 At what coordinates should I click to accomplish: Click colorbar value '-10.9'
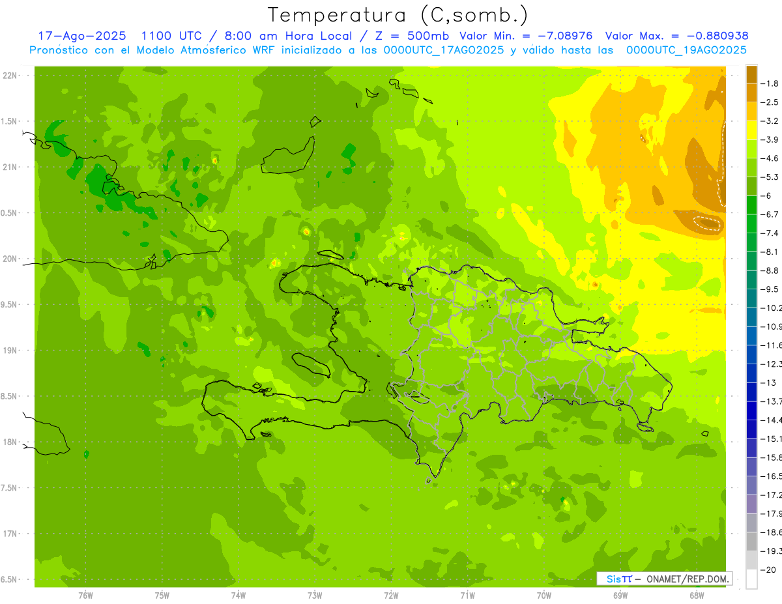pos(771,326)
